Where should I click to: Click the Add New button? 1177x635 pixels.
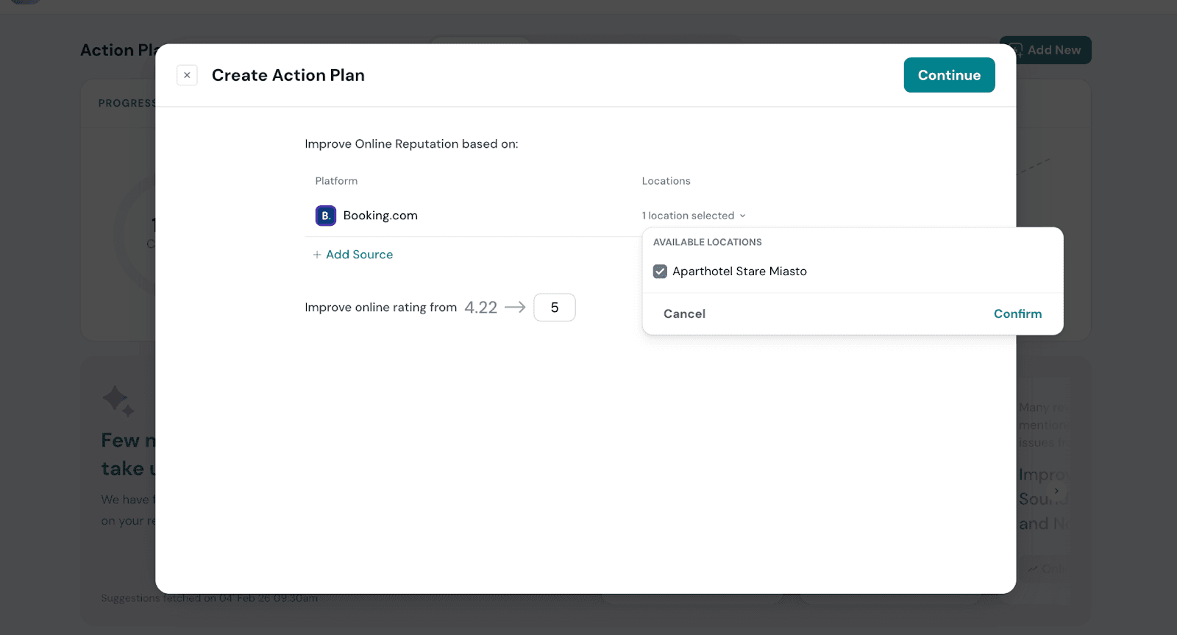point(1053,50)
